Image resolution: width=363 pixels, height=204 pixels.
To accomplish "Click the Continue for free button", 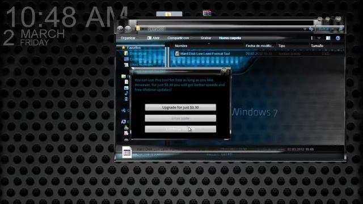I will 180,129.
